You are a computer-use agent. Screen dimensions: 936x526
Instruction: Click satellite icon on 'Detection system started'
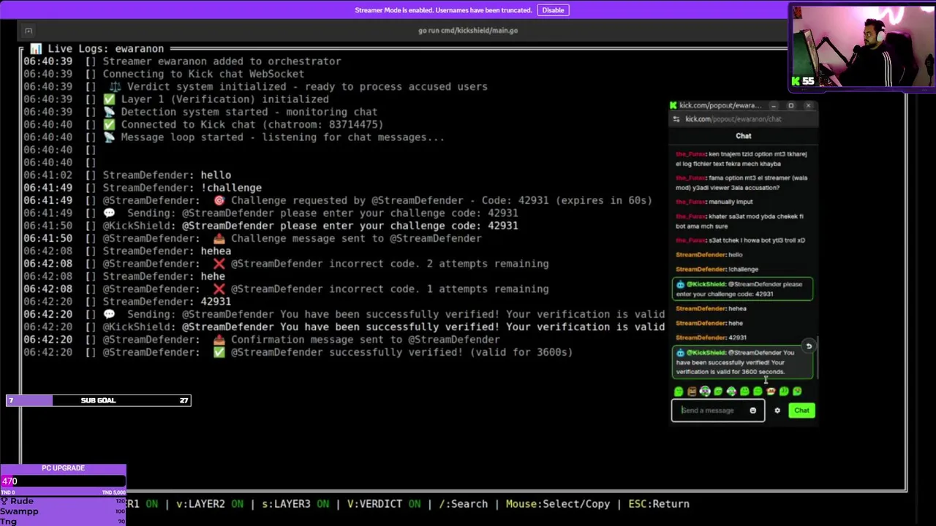click(108, 112)
